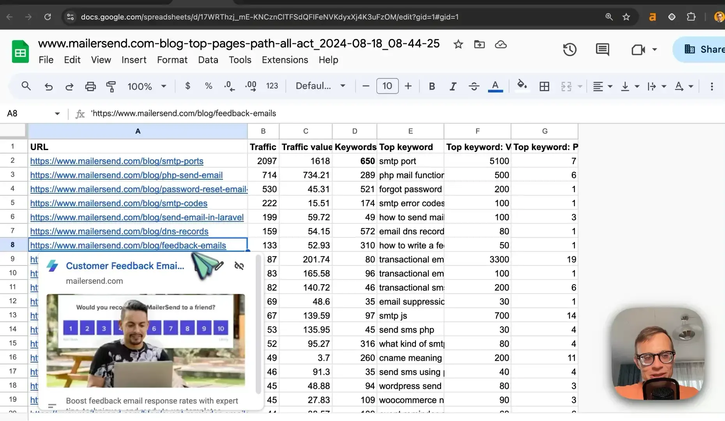725x421 pixels.
Task: Decrease font size minus button
Action: pos(366,86)
